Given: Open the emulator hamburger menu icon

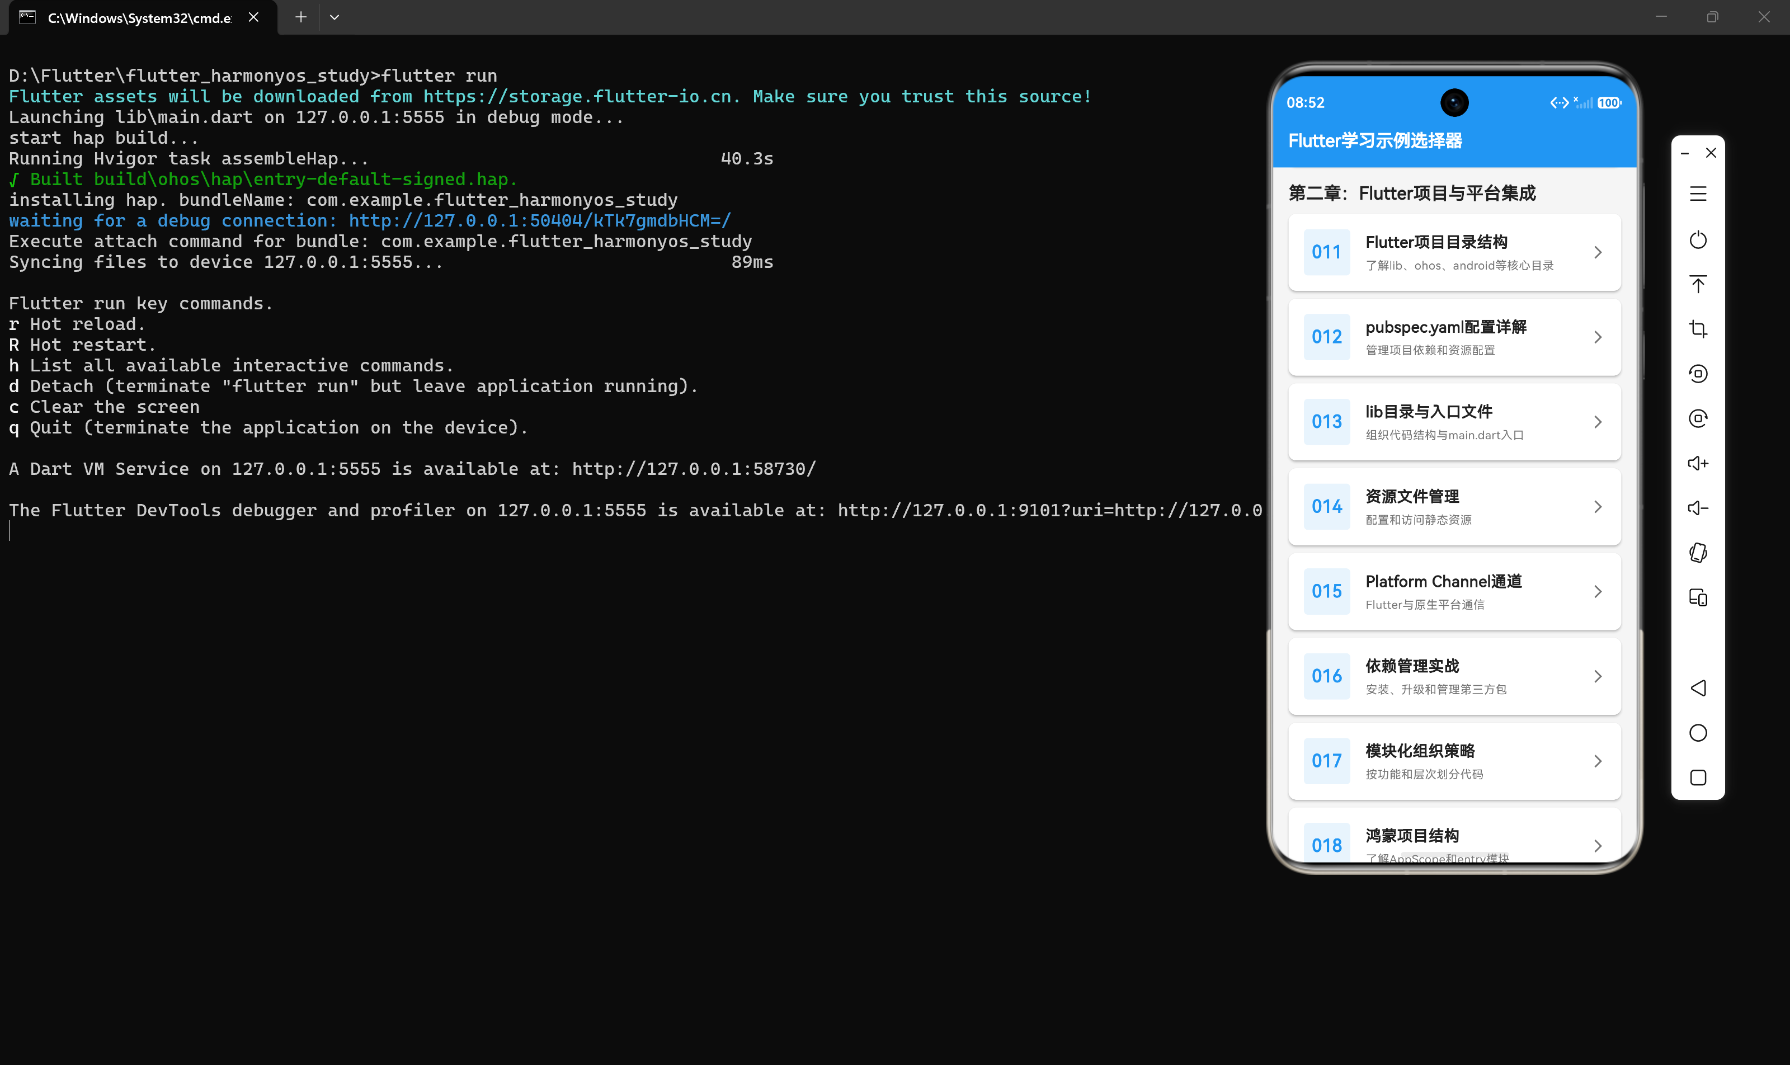Looking at the screenshot, I should click(1697, 194).
